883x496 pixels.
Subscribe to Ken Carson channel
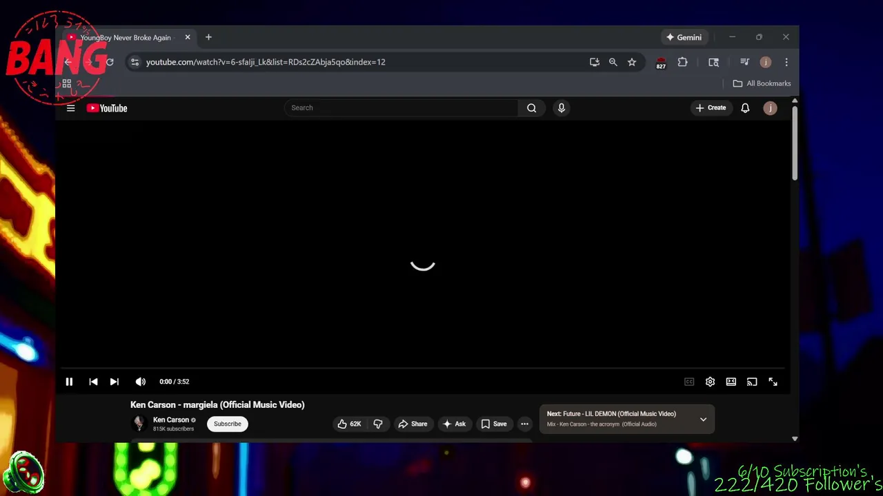[228, 424]
